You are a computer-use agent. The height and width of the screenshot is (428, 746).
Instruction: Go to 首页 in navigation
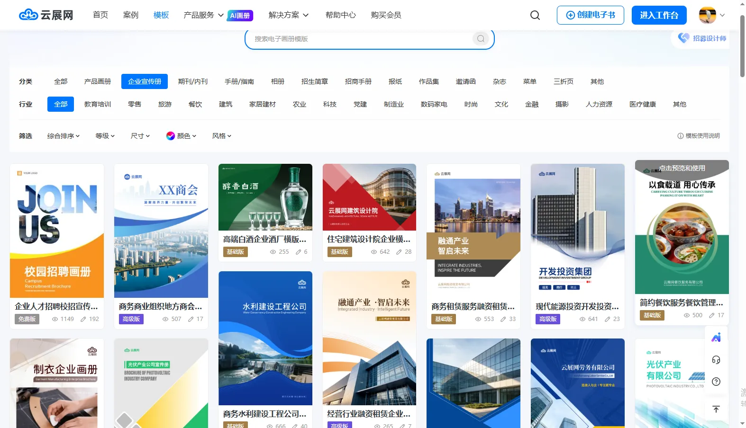pos(100,15)
